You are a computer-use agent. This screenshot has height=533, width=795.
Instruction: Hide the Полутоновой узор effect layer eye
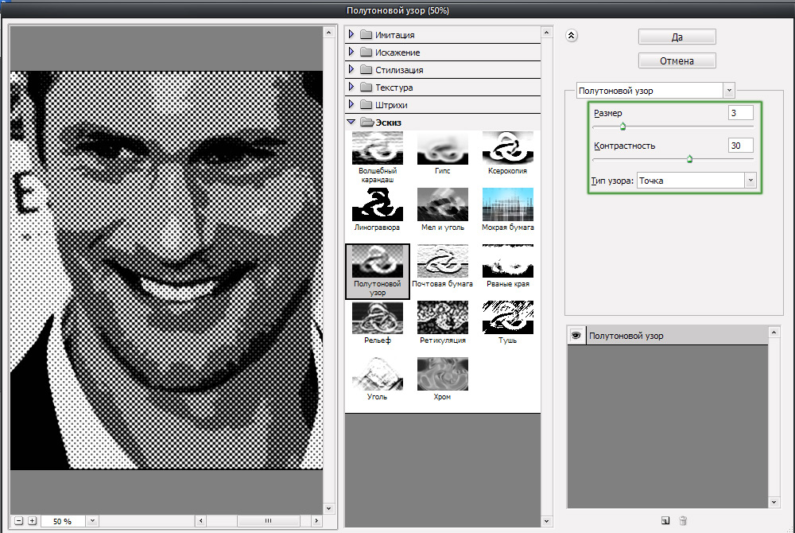tap(576, 336)
